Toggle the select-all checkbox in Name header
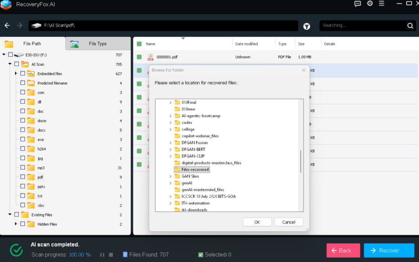419x262 pixels. point(139,44)
